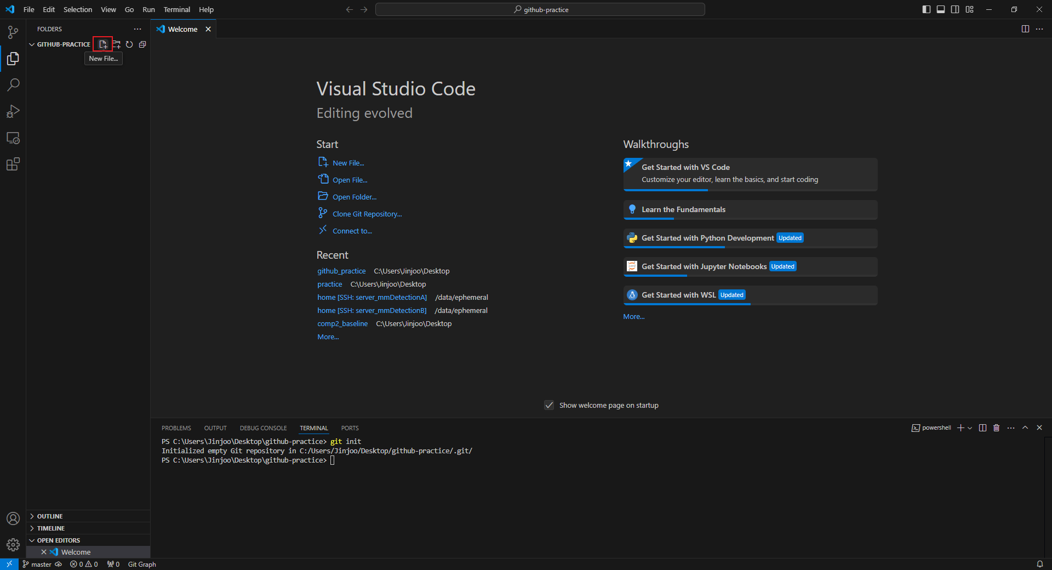The image size is (1052, 570).
Task: Open Git Graph from status bar
Action: click(142, 564)
